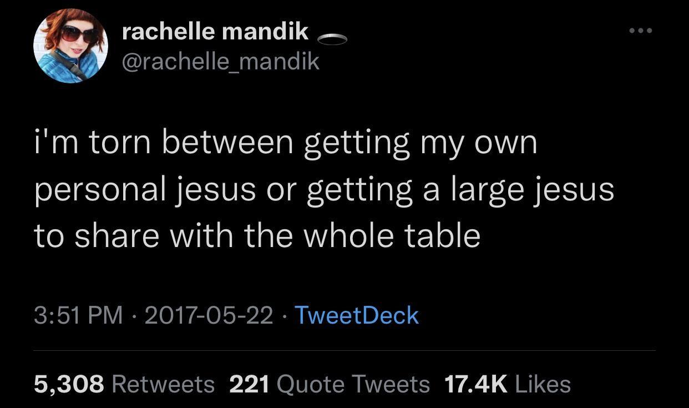689x408 pixels.
Task: Click the separator line below the timestamp
Action: [x=344, y=350]
